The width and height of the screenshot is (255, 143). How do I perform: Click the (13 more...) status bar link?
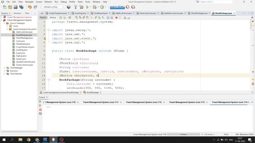point(210,134)
